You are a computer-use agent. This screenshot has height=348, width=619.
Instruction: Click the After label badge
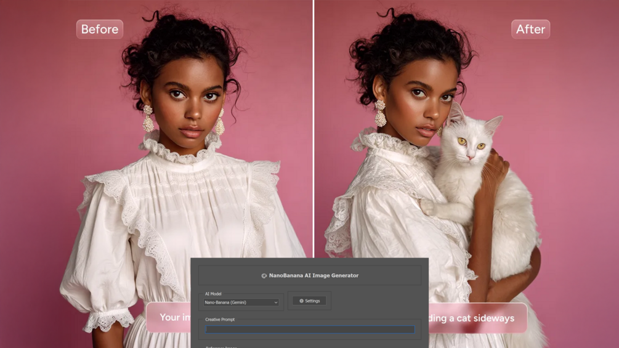(x=530, y=29)
